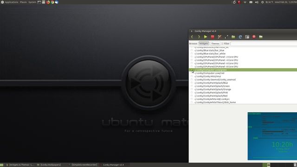This screenshot has height=167, width=297.
Task: Tick the CPUPanel - 6 Core CPU checkbox
Action: click(192, 63)
